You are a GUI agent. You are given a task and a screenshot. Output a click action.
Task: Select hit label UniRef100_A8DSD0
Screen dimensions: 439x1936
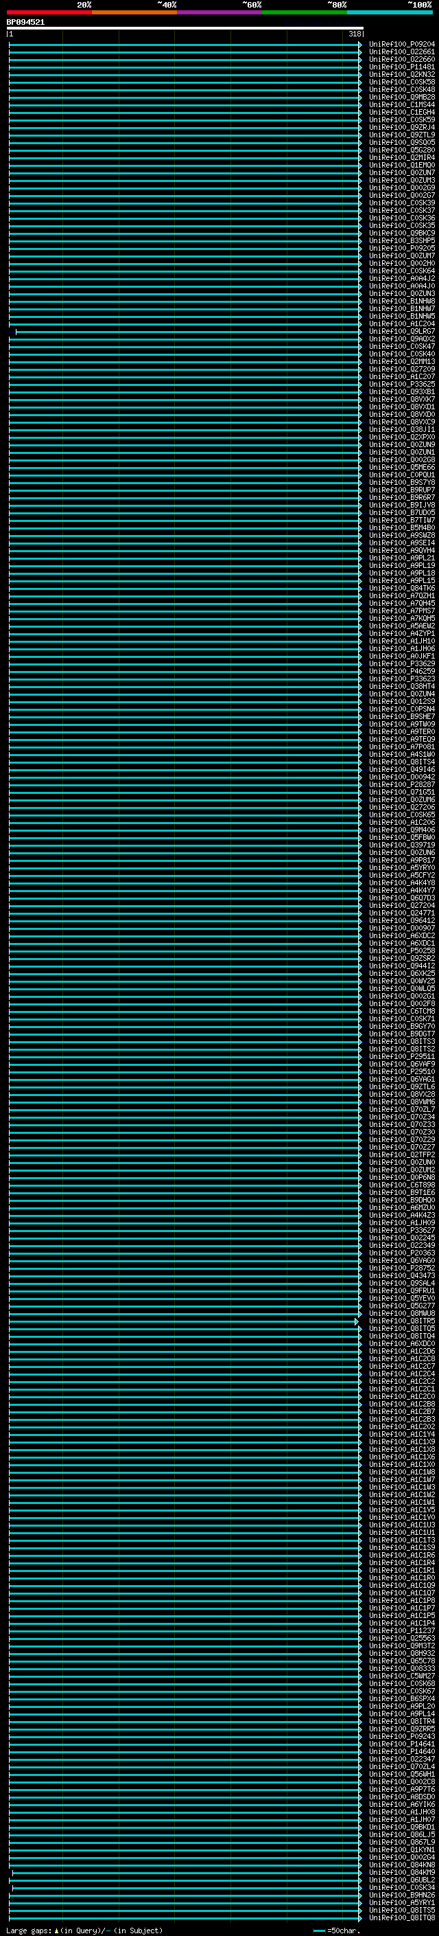pyautogui.click(x=401, y=1796)
